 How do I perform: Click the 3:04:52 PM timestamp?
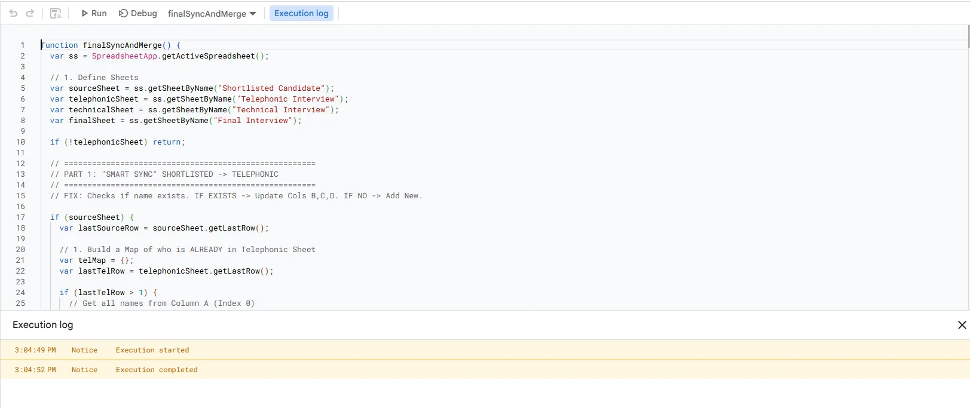point(35,370)
